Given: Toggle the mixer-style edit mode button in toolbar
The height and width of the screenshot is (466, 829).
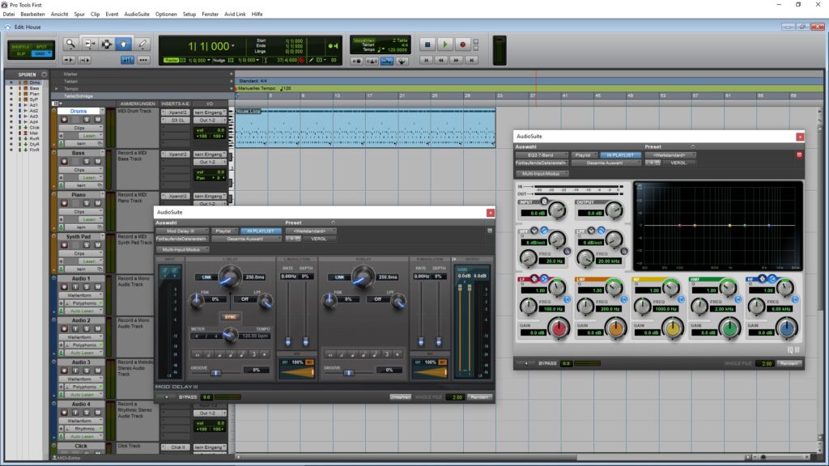Looking at the screenshot, I should [x=127, y=60].
